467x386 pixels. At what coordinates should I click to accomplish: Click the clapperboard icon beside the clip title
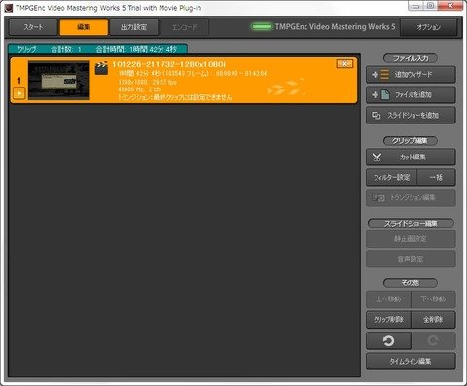[x=101, y=68]
